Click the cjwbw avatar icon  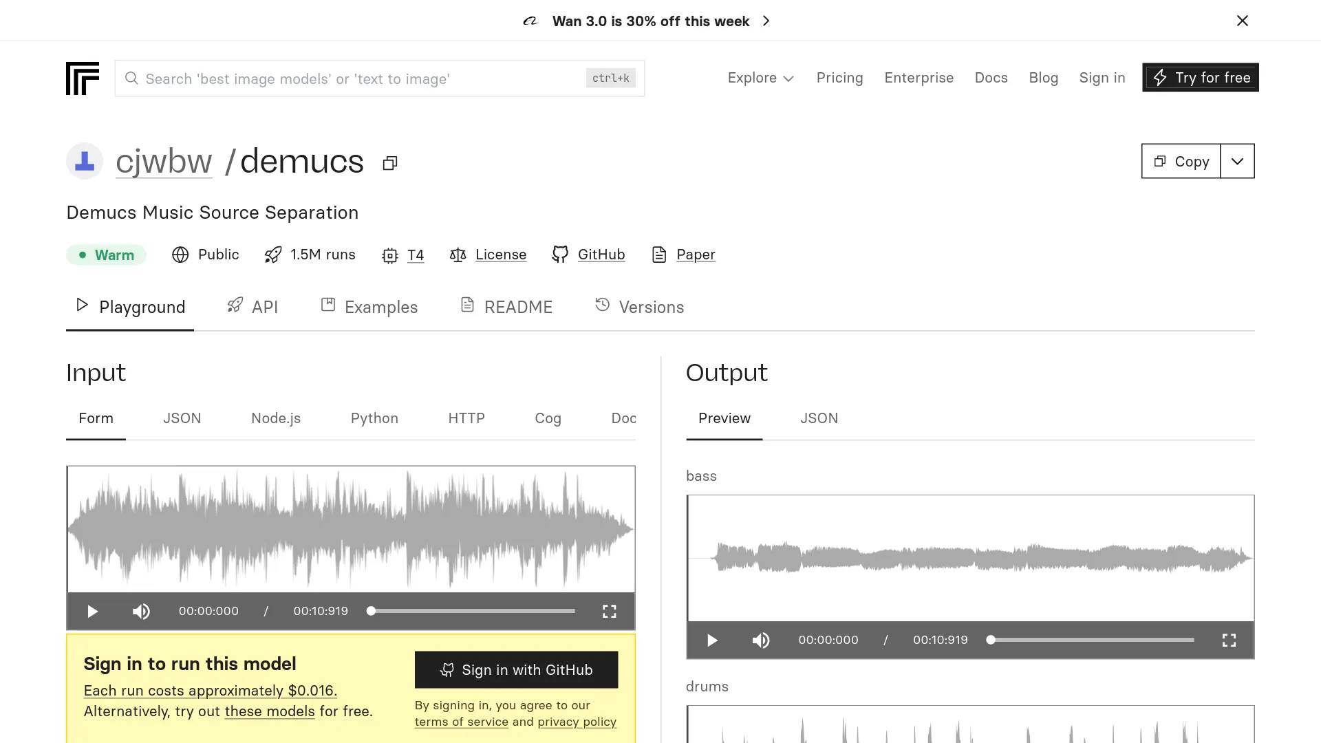point(85,161)
